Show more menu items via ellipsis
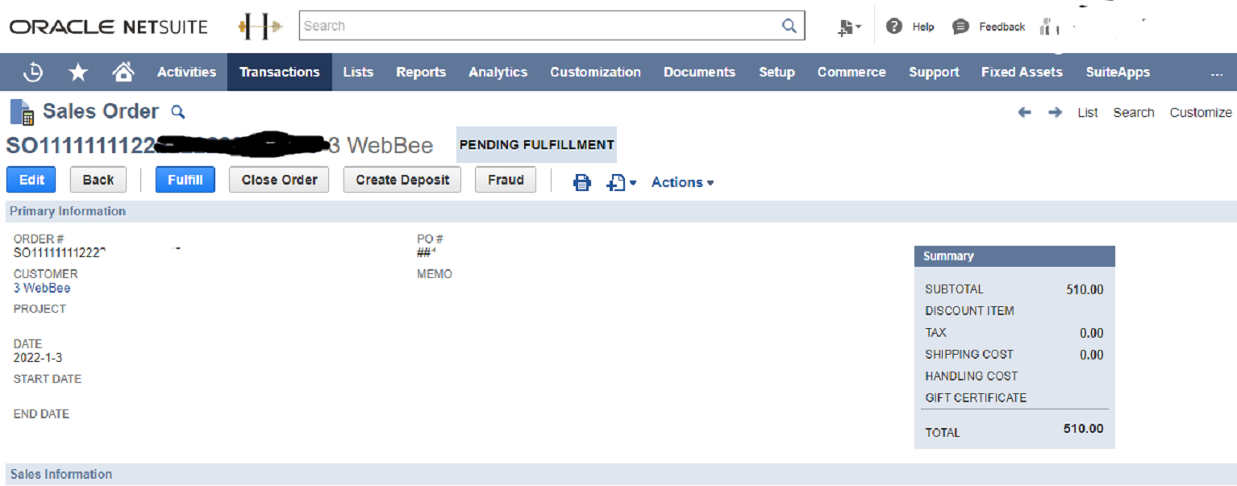The image size is (1237, 486). tap(1216, 73)
